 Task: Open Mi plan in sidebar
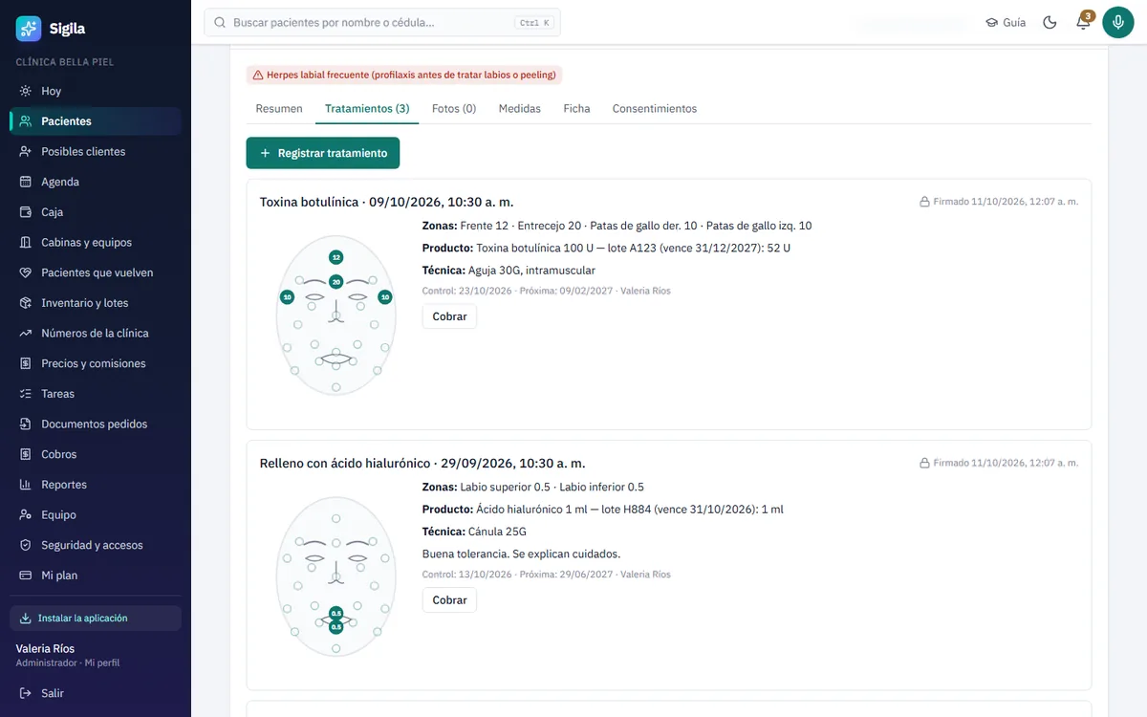point(96,576)
